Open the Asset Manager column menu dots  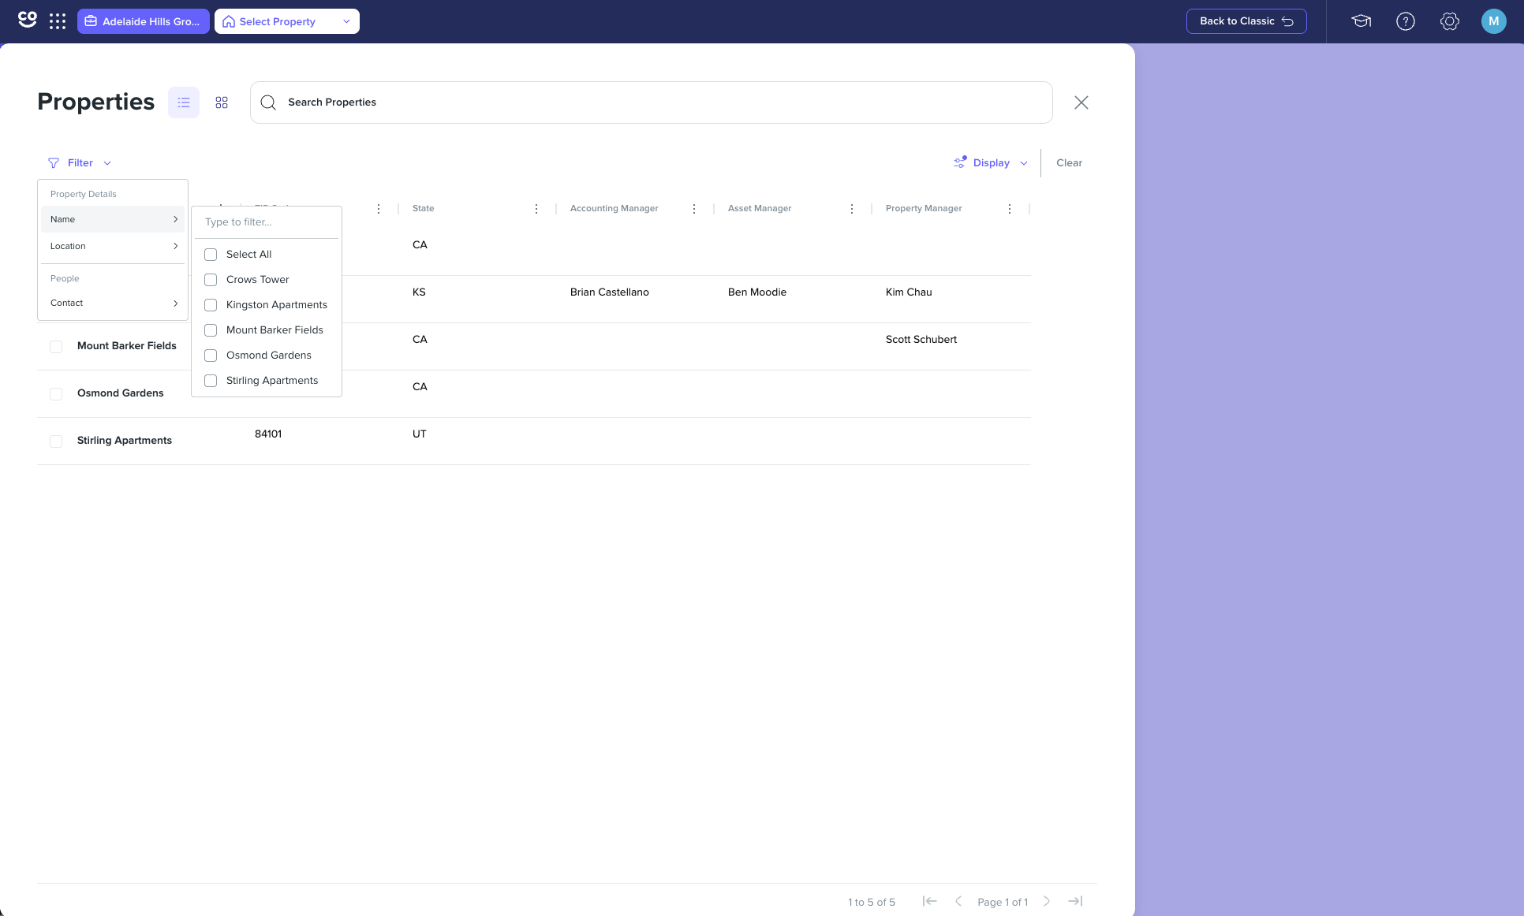point(852,209)
